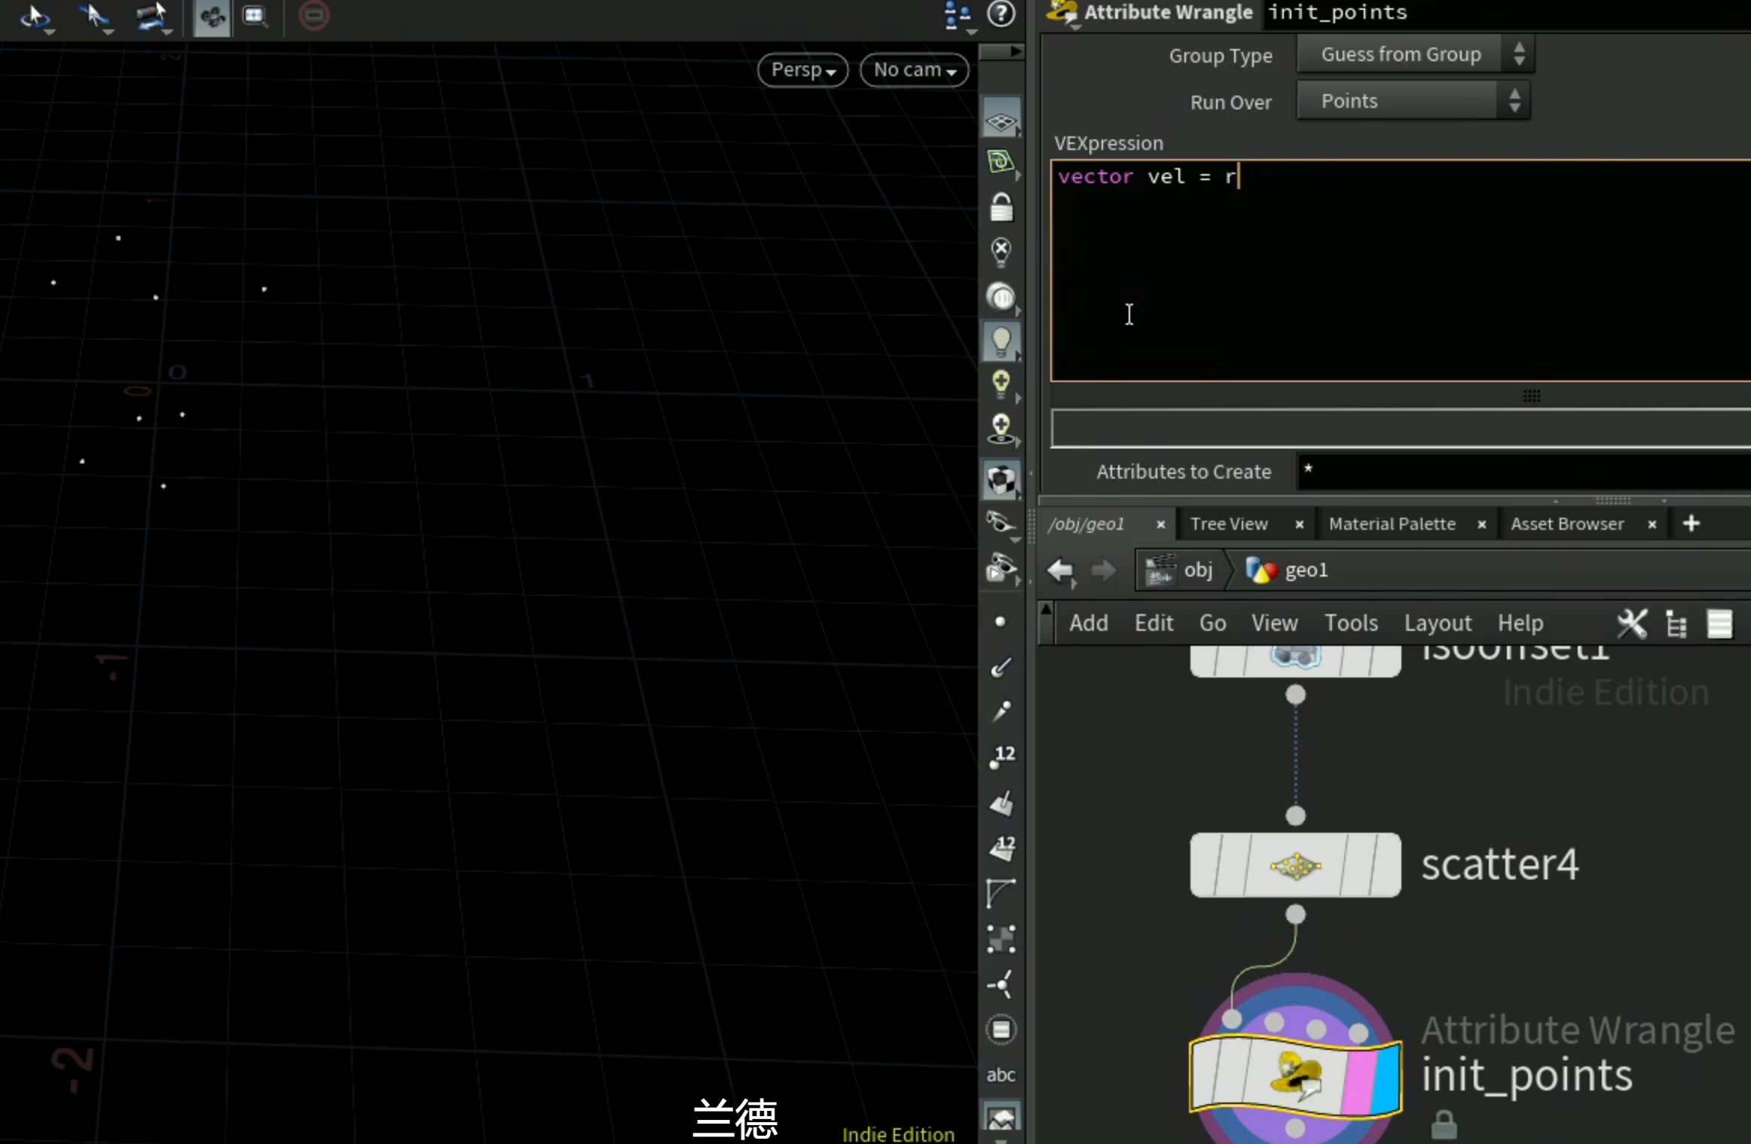Toggle the construction plane grid icon
The height and width of the screenshot is (1144, 1751).
(1001, 120)
